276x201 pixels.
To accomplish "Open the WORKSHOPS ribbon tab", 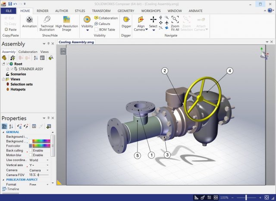I will tap(151, 11).
